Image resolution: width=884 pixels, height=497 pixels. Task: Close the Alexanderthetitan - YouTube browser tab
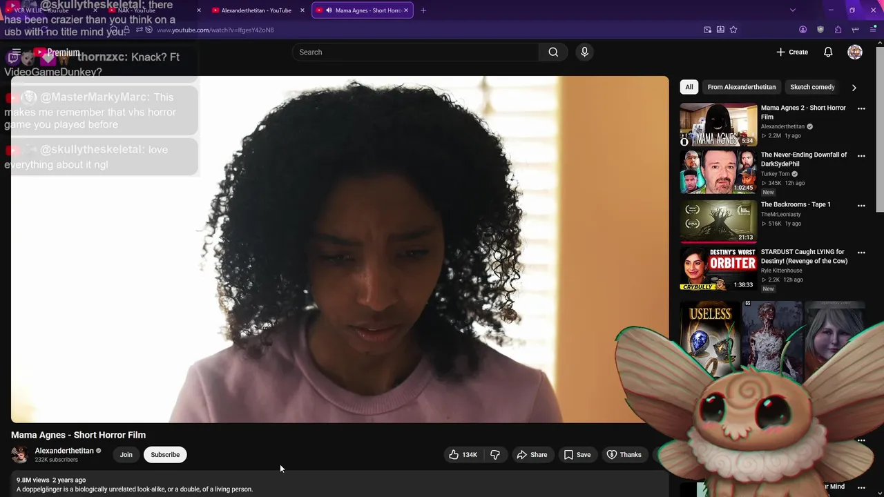pos(302,10)
